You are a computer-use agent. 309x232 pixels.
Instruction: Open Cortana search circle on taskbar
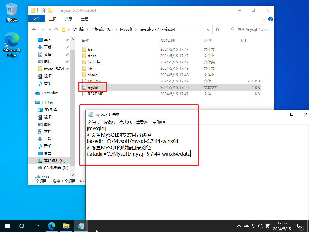pyautogui.click(x=22, y=226)
